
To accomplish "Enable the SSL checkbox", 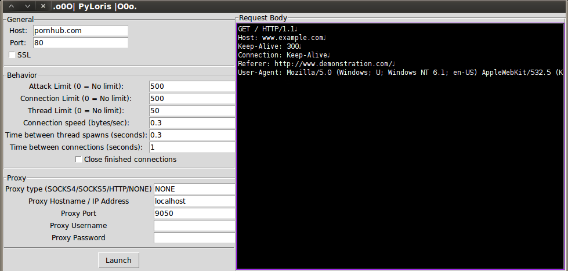I will (x=13, y=55).
